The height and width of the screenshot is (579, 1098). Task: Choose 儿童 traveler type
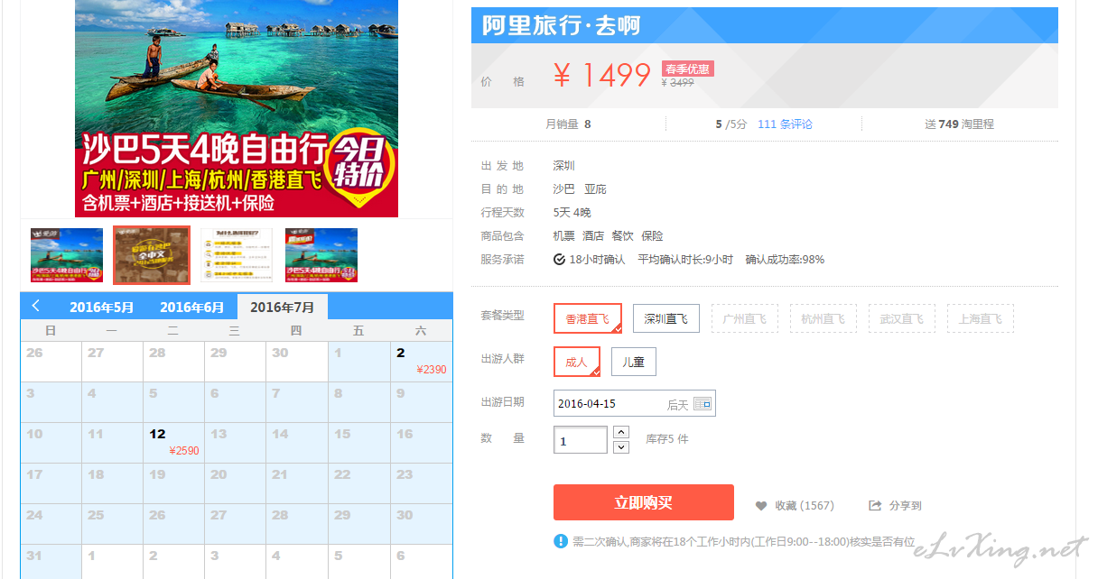point(633,362)
